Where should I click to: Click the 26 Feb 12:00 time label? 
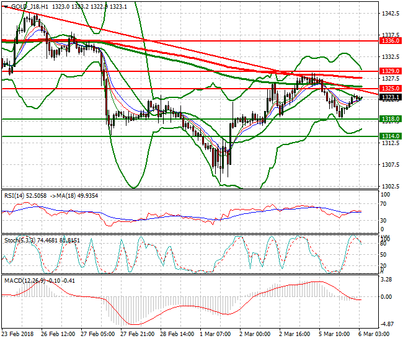click(58, 334)
